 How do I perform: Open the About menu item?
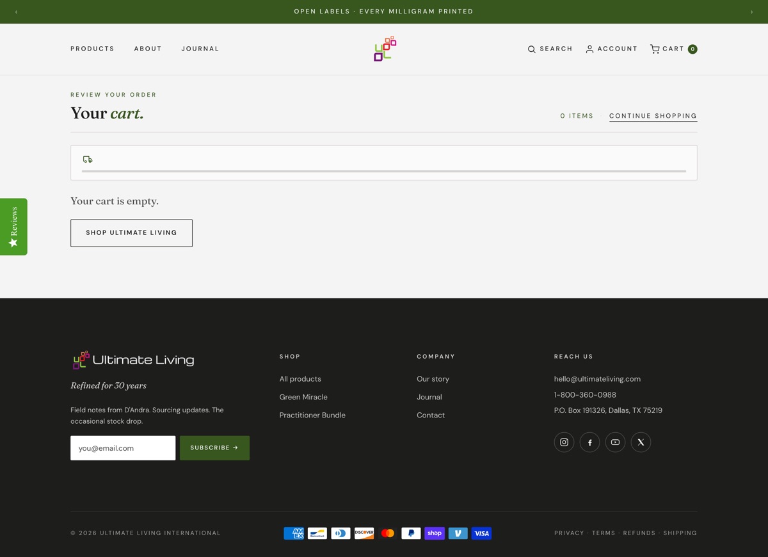click(x=148, y=49)
